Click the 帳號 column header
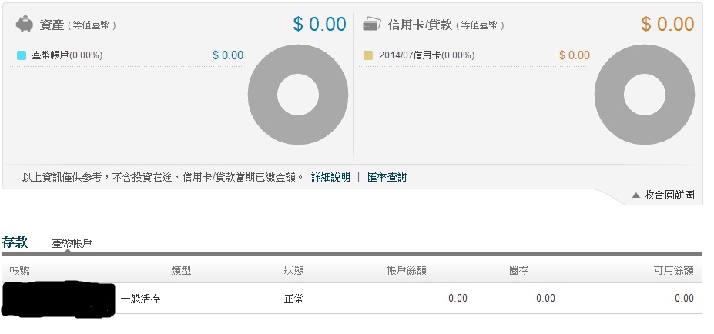Viewport: 714px width, 334px height. point(19,270)
